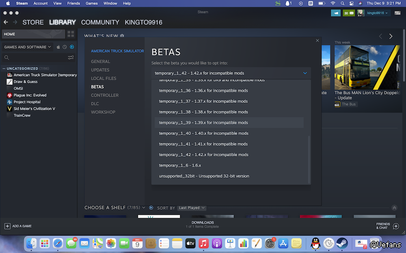The height and width of the screenshot is (253, 406).
Task: Open the DLC properties tab
Action: 95,104
